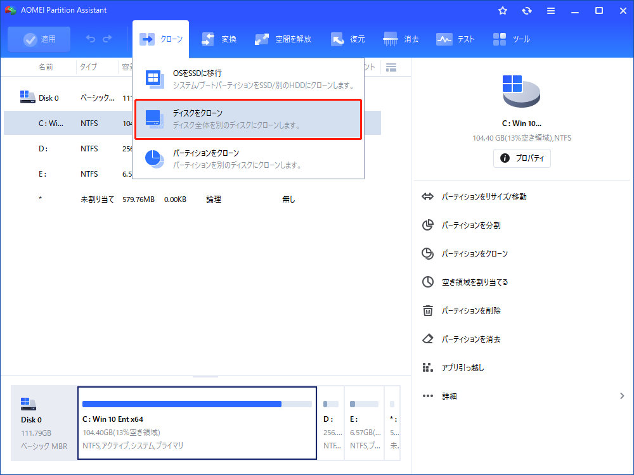Click the panel splitter handle above disk map

tap(205, 377)
